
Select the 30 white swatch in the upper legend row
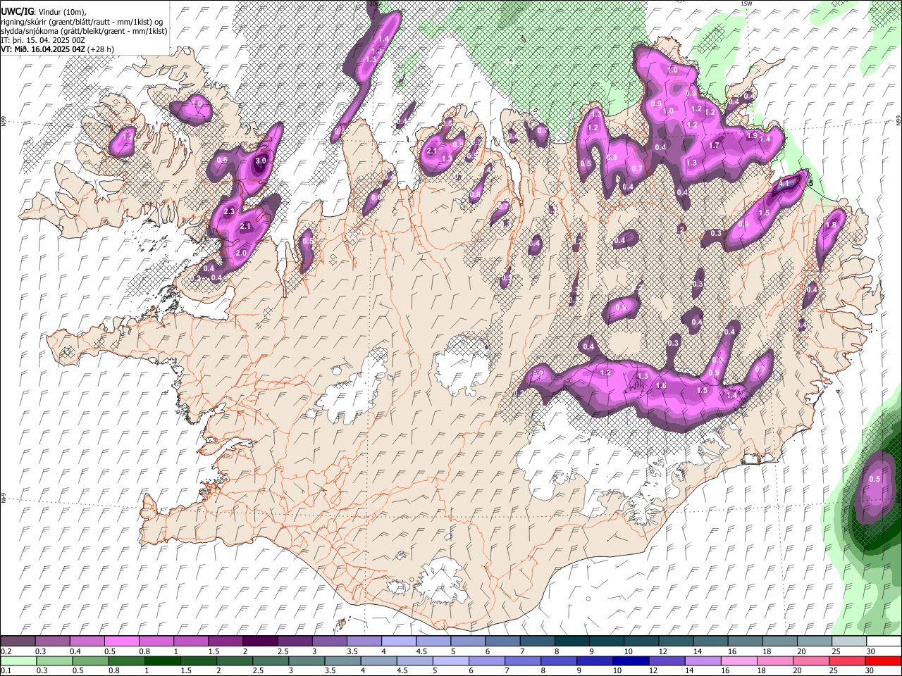(884, 641)
